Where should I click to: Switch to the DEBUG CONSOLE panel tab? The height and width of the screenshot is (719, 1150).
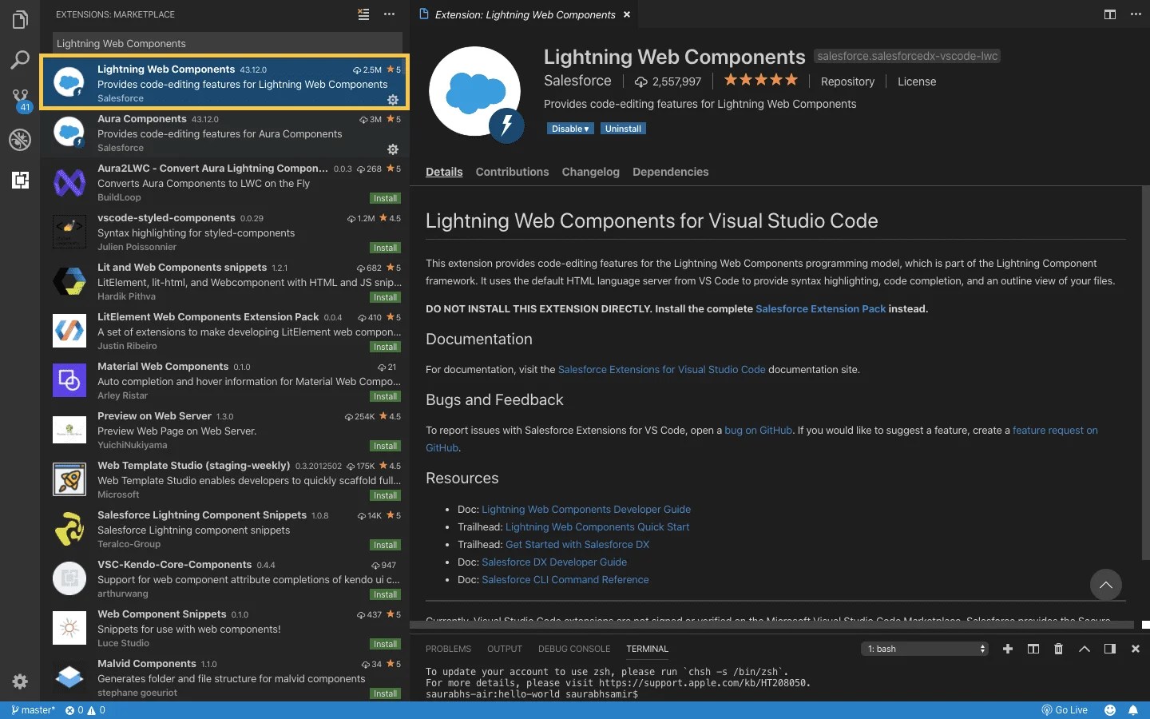(x=574, y=649)
